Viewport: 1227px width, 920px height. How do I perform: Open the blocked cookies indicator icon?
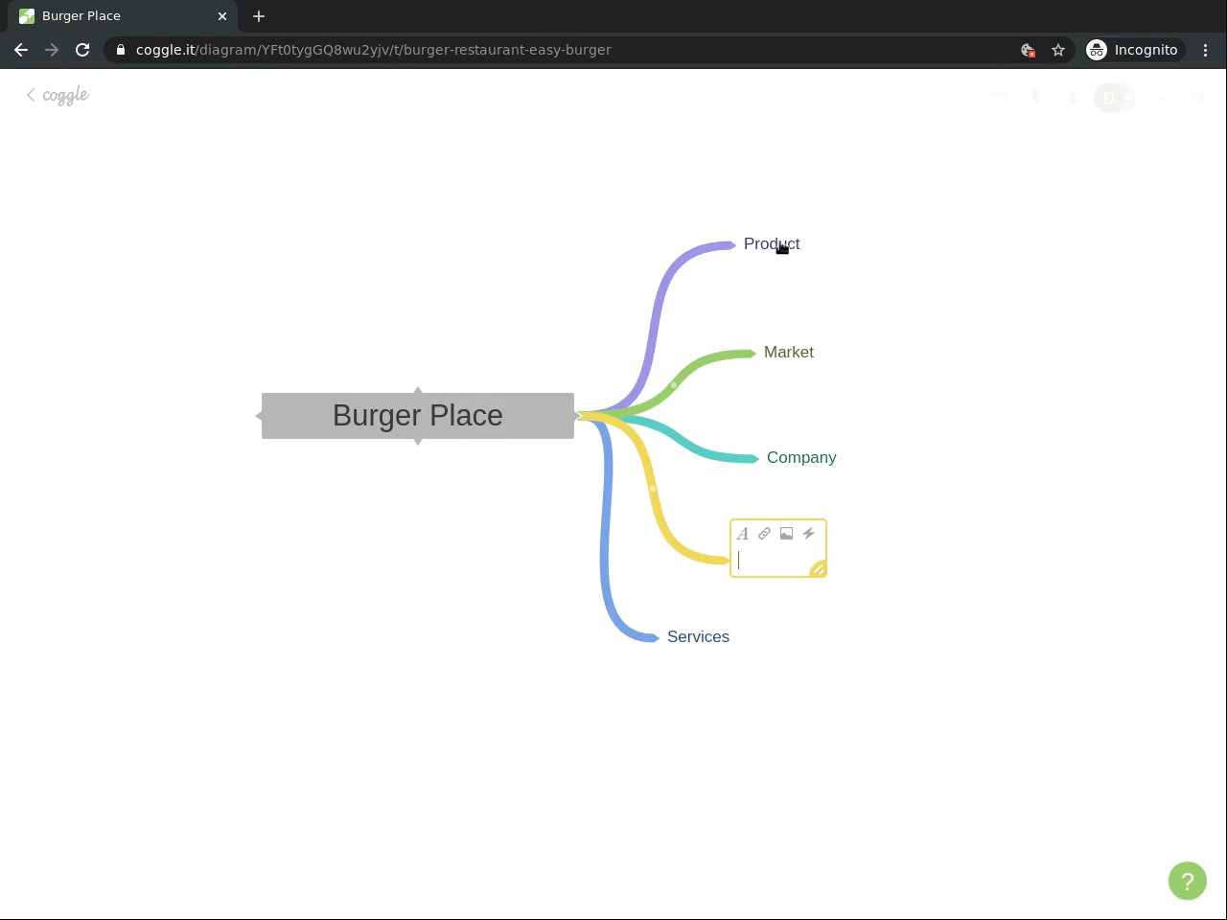point(1028,50)
